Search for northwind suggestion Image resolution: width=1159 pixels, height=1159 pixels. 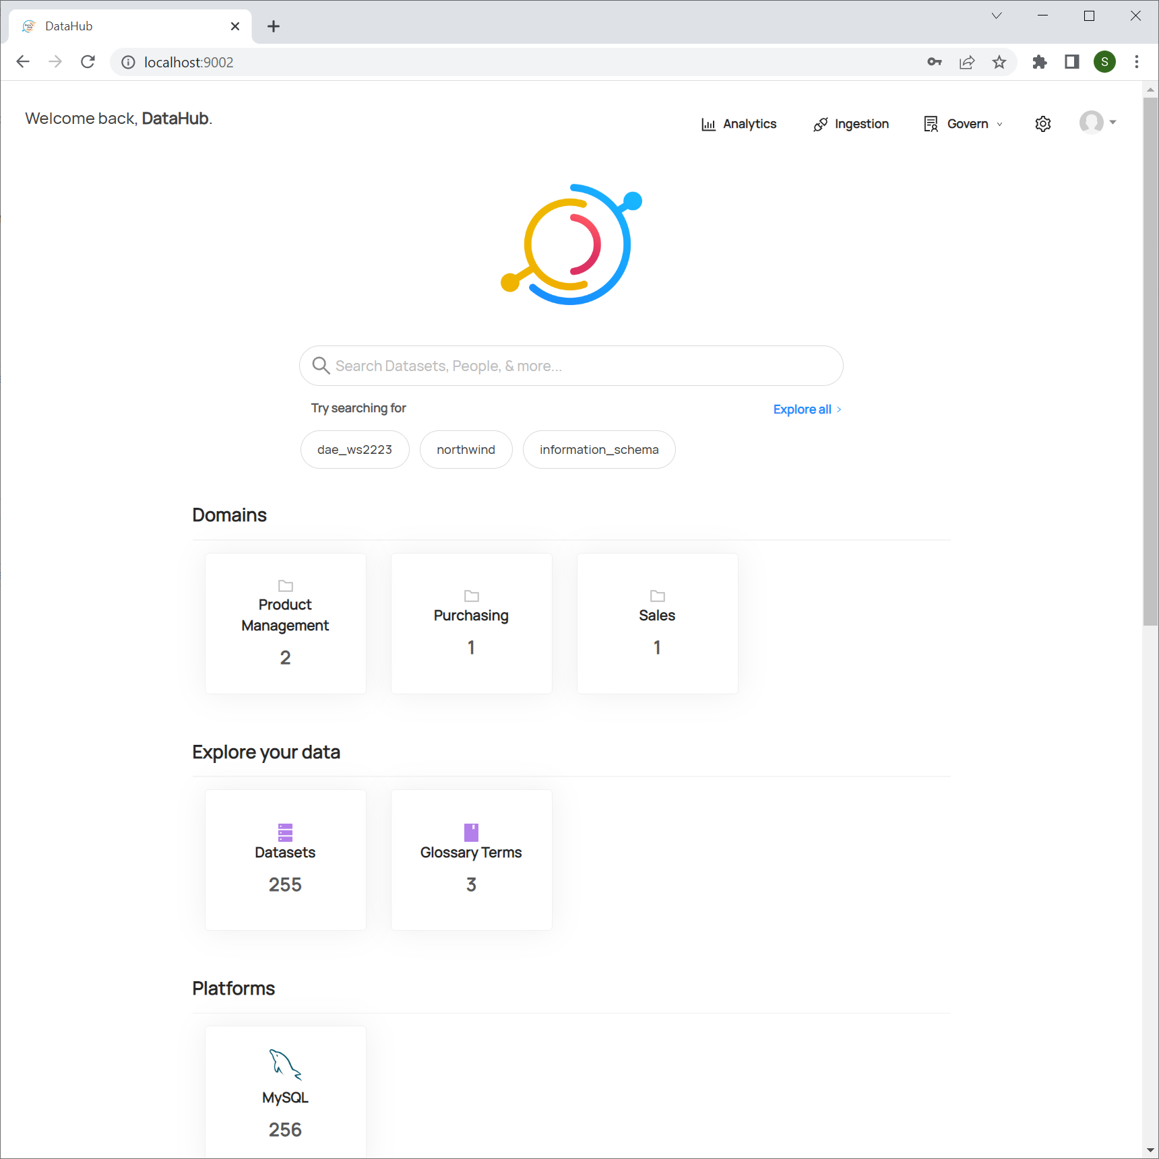tap(466, 449)
